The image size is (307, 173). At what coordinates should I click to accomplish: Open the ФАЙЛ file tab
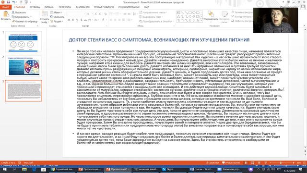point(6,7)
